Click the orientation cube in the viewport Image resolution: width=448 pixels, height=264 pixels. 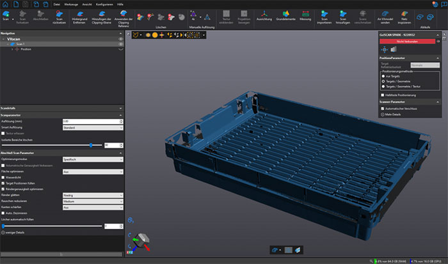141,238
